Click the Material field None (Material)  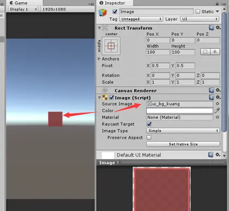tap(179, 117)
